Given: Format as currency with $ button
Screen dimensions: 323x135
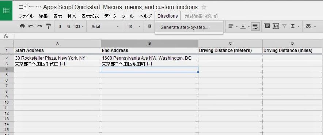Looking at the screenshot, I should (60, 27).
